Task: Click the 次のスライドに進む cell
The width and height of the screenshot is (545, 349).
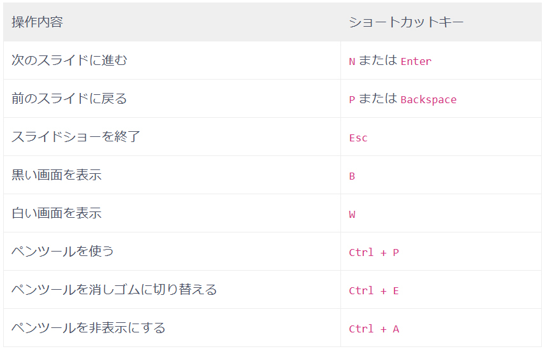Action: coord(69,61)
